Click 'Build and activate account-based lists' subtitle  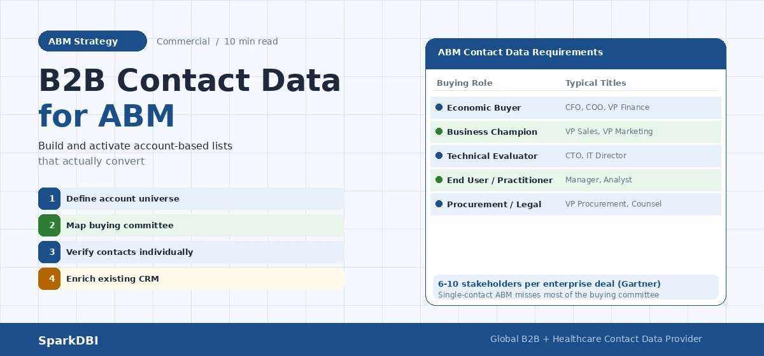[x=135, y=146]
